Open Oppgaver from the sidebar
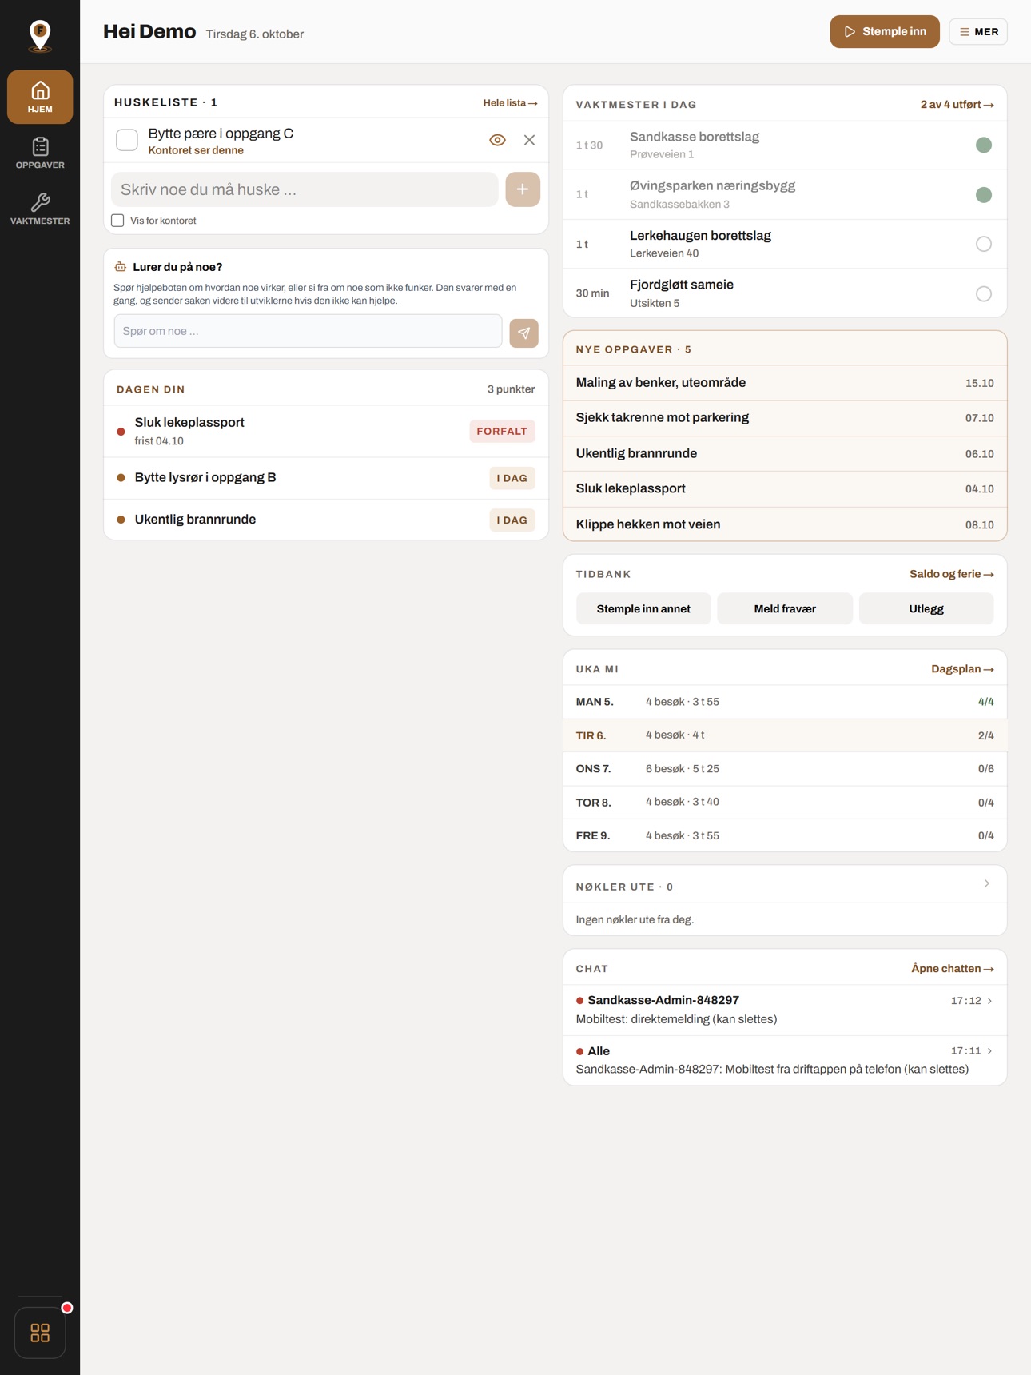Image resolution: width=1031 pixels, height=1375 pixels. (40, 153)
